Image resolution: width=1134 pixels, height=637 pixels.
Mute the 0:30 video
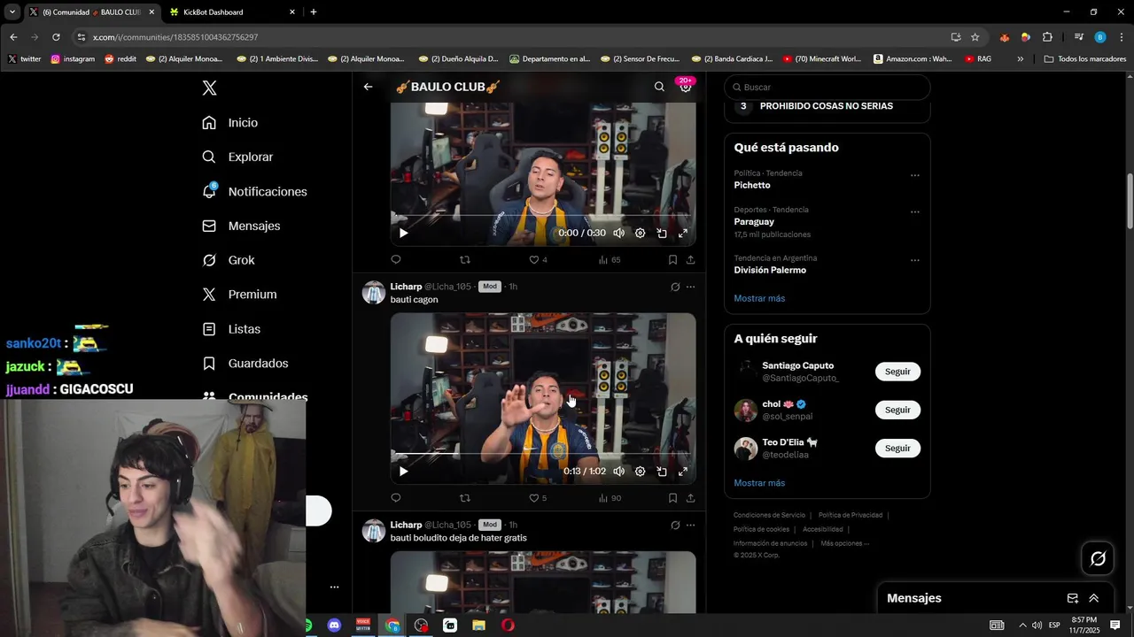click(x=618, y=234)
